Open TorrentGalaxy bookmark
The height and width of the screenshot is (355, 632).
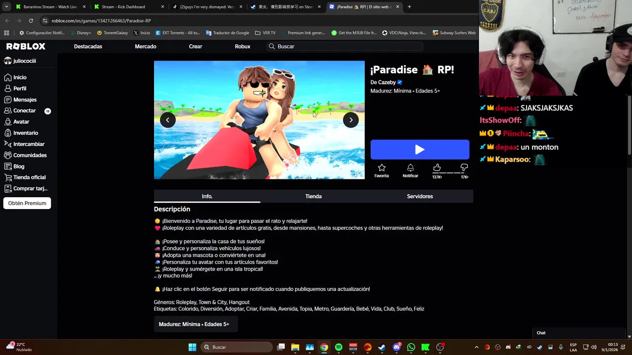click(113, 33)
